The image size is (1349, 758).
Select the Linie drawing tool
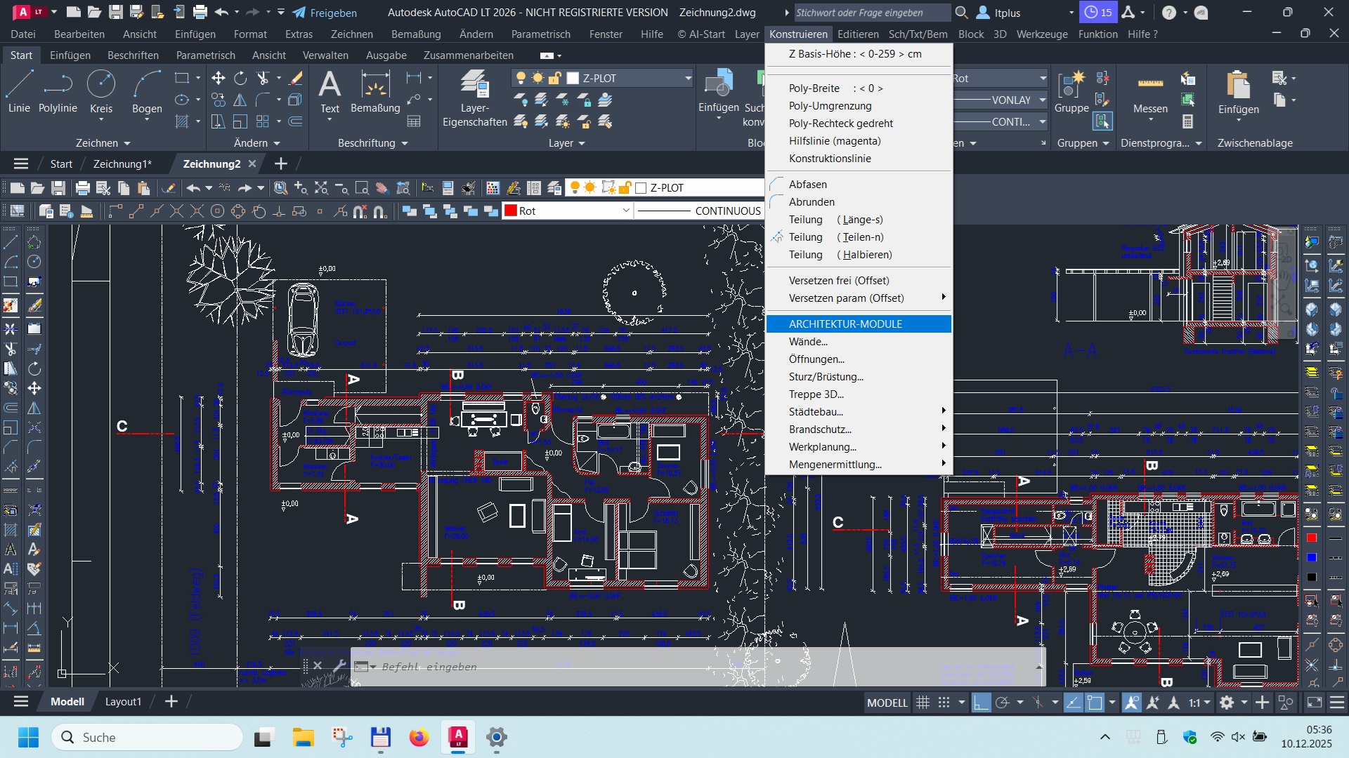click(x=19, y=91)
